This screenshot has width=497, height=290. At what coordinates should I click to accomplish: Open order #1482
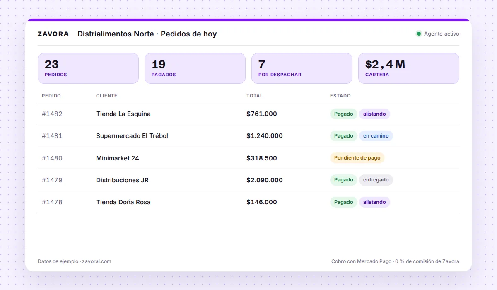click(52, 114)
